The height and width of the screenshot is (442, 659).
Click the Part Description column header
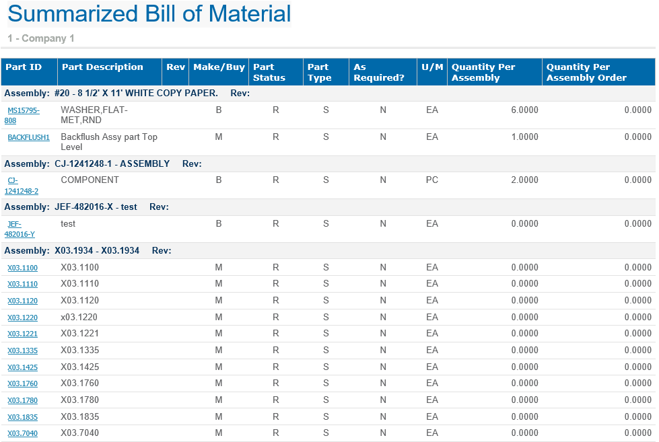click(x=102, y=67)
